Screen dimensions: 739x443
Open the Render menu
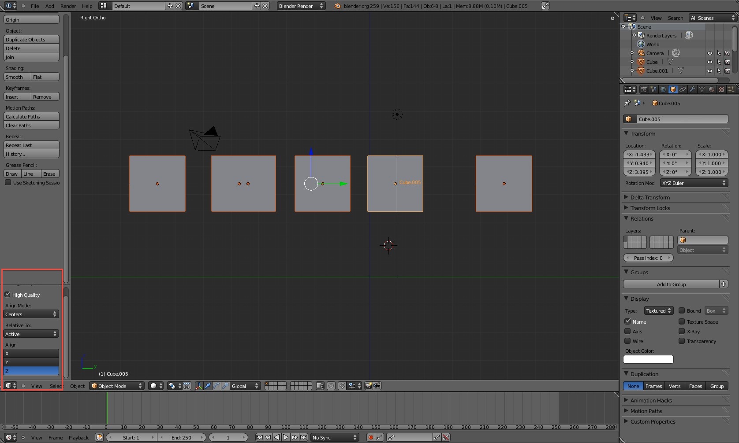68,6
